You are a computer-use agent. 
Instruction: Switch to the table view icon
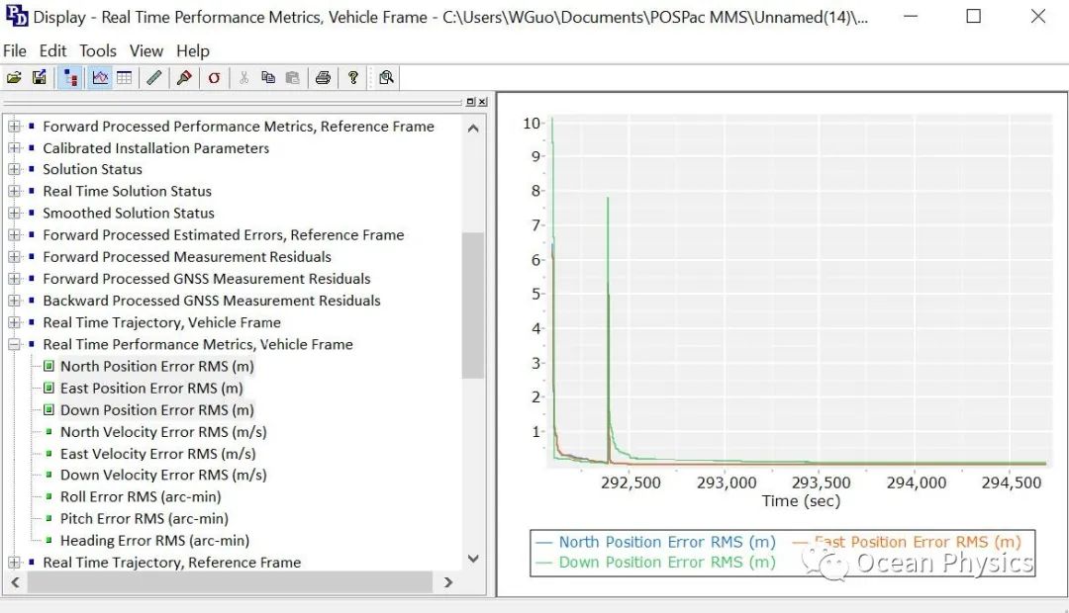(x=125, y=78)
